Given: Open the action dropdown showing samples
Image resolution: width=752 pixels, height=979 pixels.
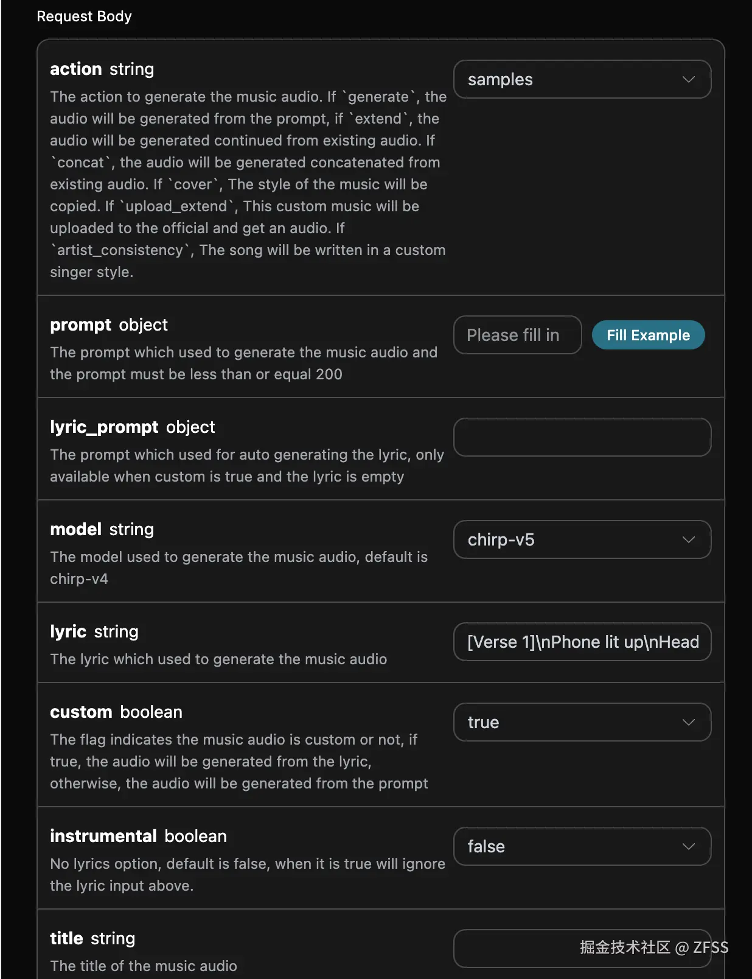Looking at the screenshot, I should click(x=572, y=80).
